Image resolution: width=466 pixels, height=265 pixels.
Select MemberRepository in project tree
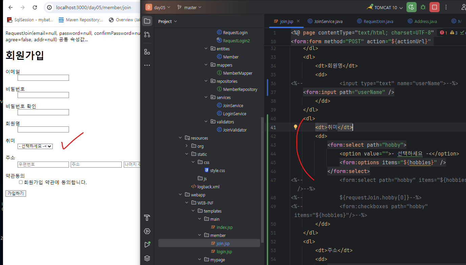pyautogui.click(x=240, y=89)
